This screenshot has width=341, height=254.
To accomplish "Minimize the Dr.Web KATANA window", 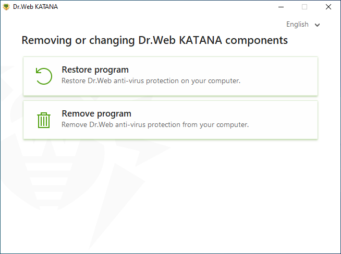I will pyautogui.click(x=281, y=7).
